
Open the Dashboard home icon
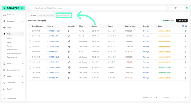4,15
